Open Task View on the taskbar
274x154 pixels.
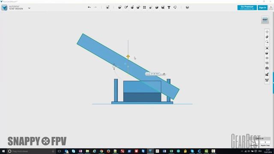click(60, 151)
